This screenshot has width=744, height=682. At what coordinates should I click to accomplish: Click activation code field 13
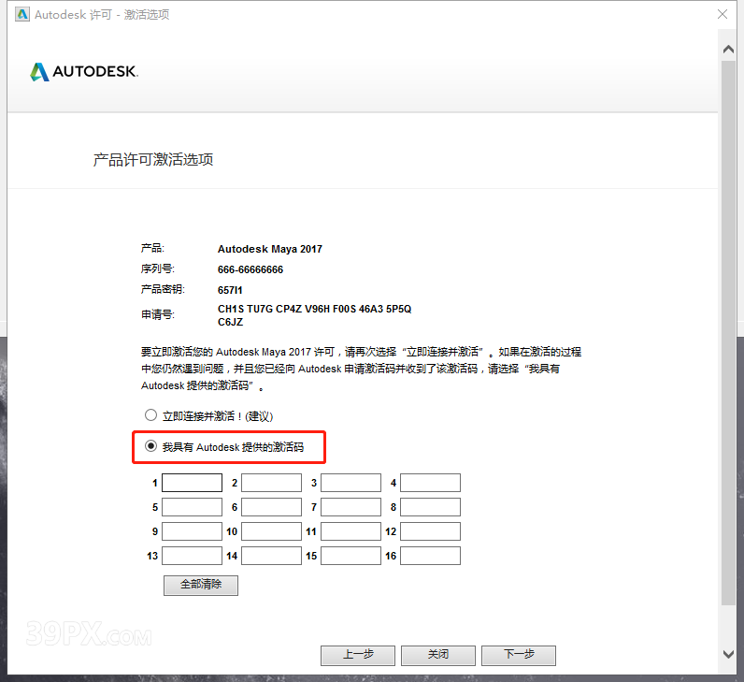point(193,556)
